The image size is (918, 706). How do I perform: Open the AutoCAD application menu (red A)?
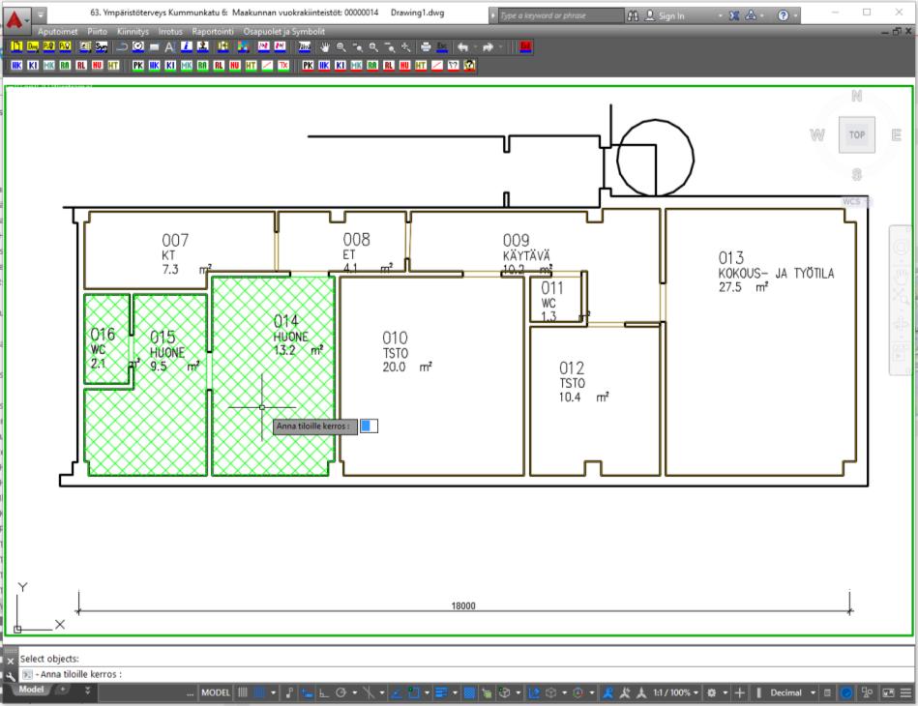(15, 19)
